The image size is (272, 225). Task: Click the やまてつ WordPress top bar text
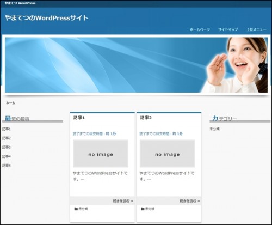point(20,3)
